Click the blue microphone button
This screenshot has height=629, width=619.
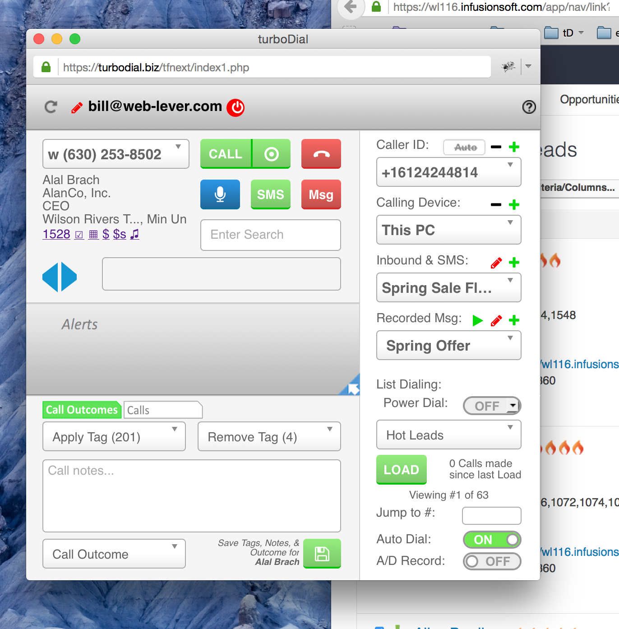point(220,194)
